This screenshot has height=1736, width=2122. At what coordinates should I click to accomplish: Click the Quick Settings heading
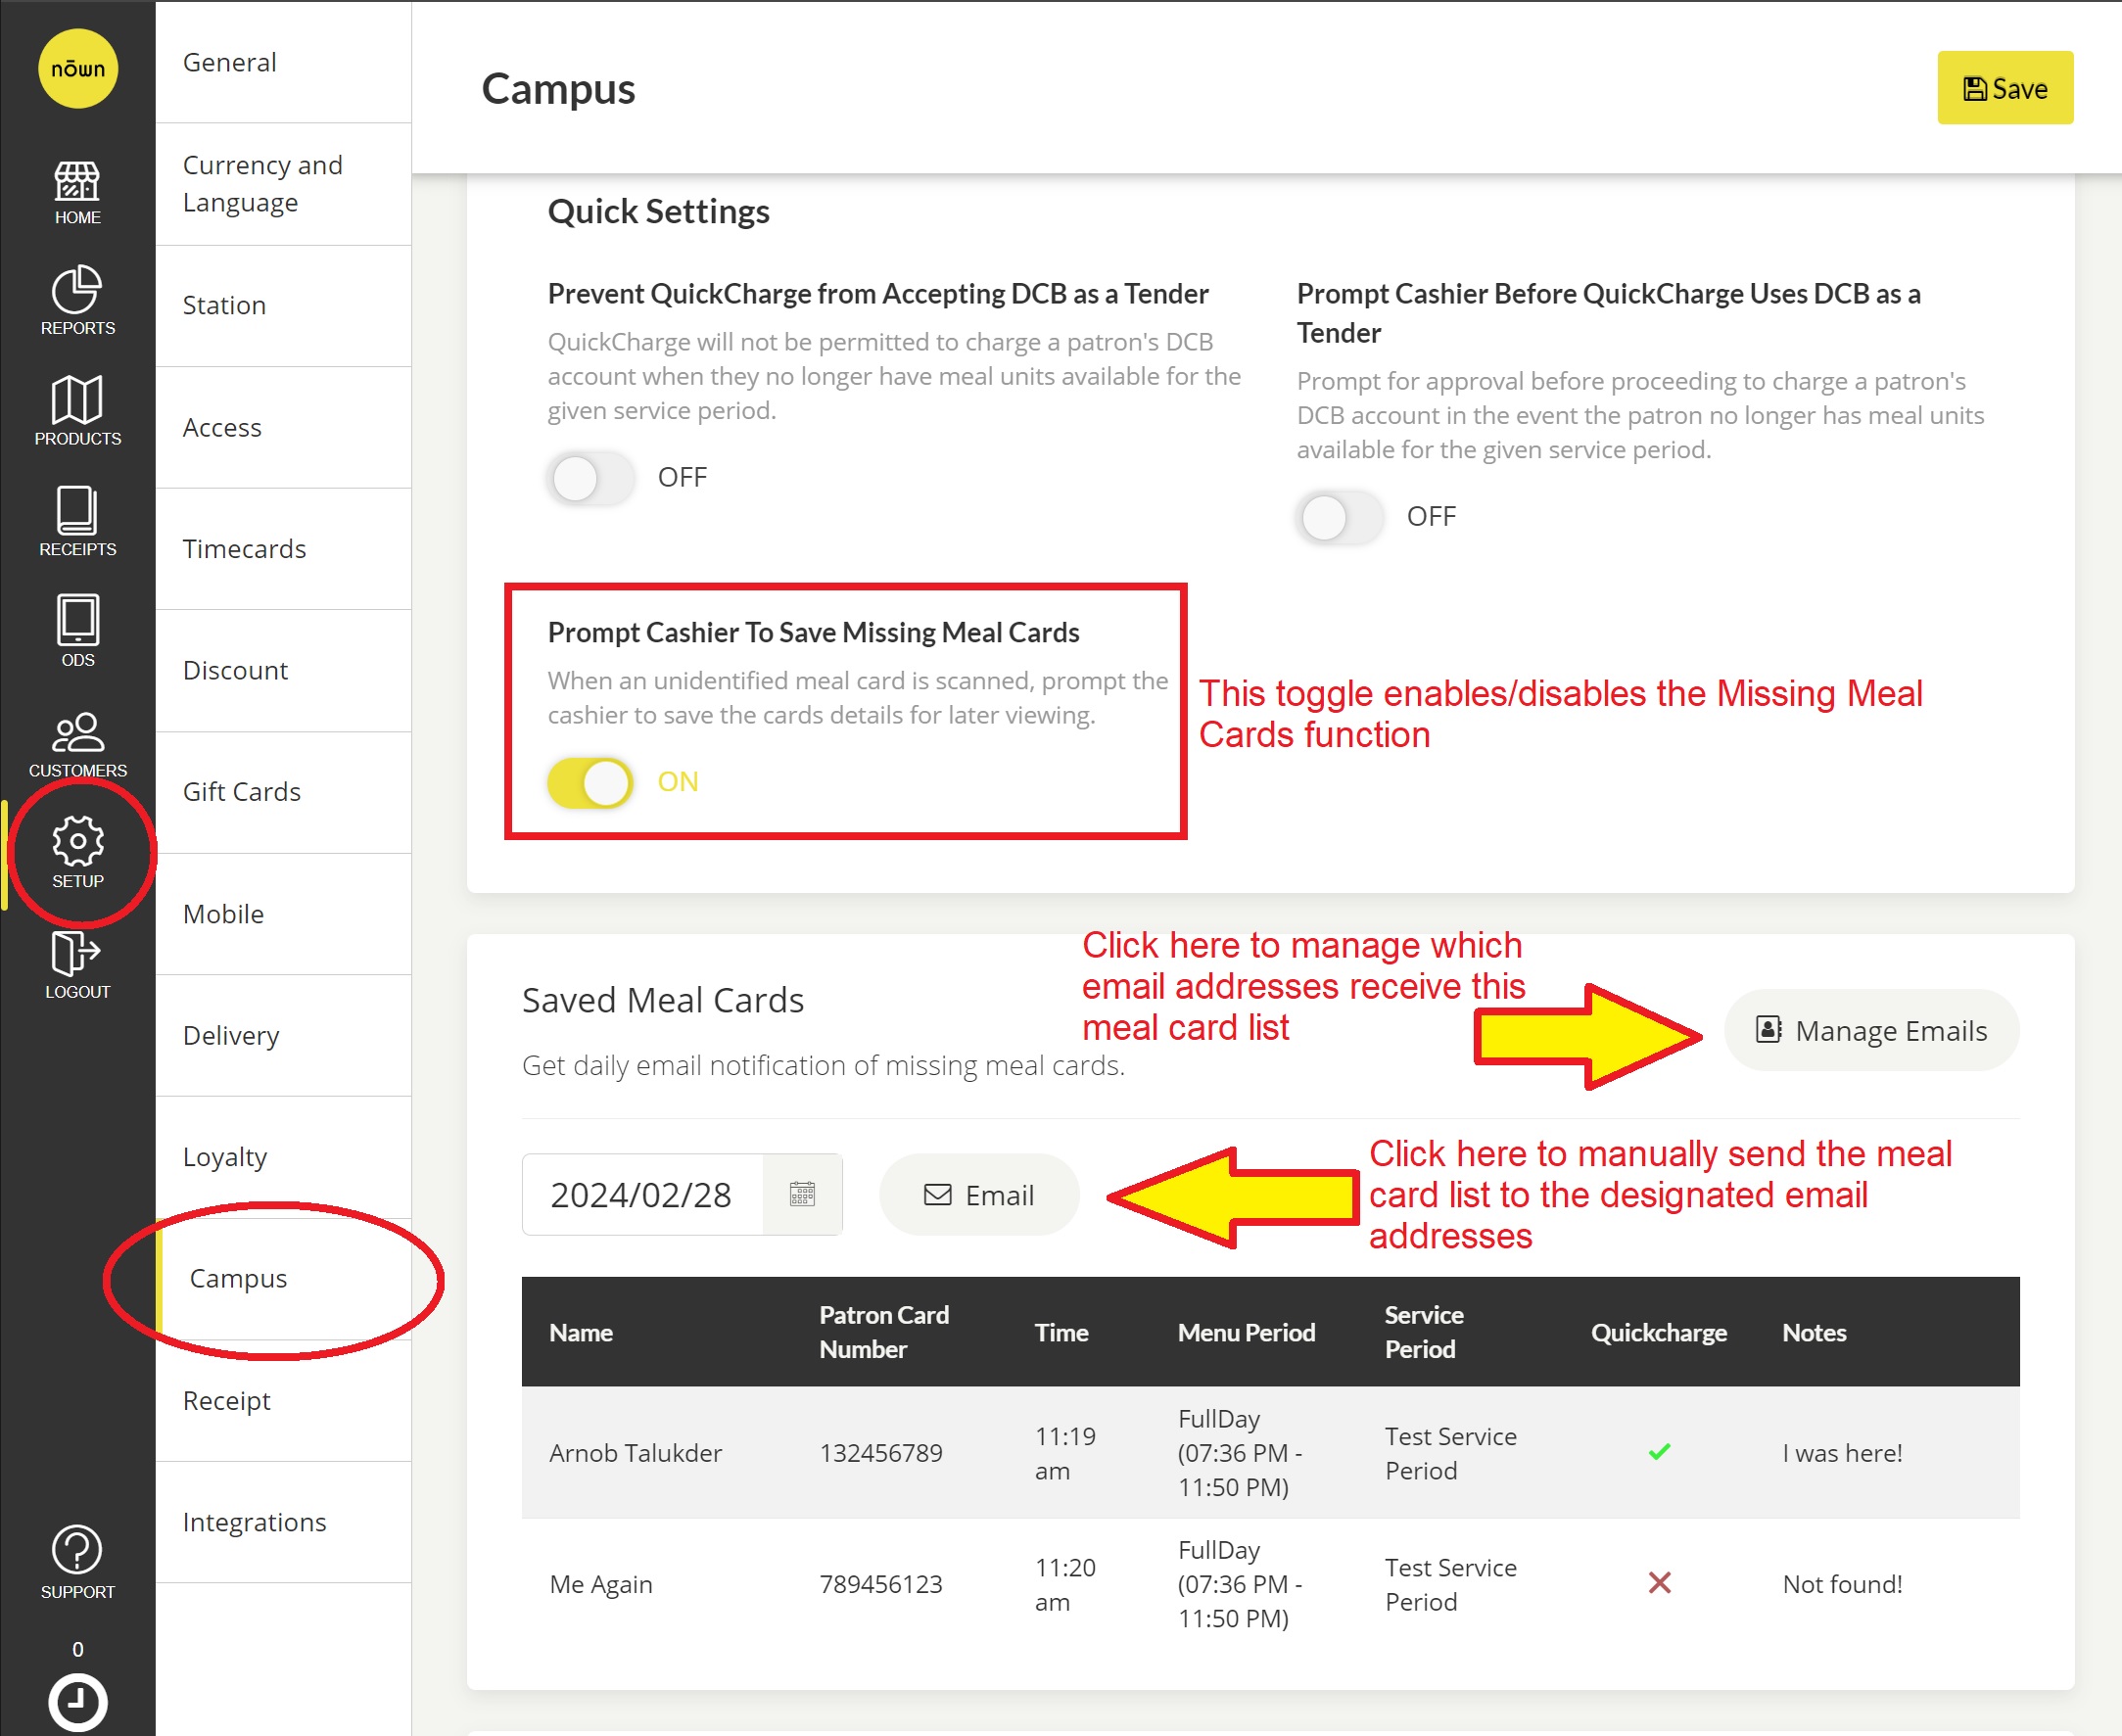tap(658, 211)
